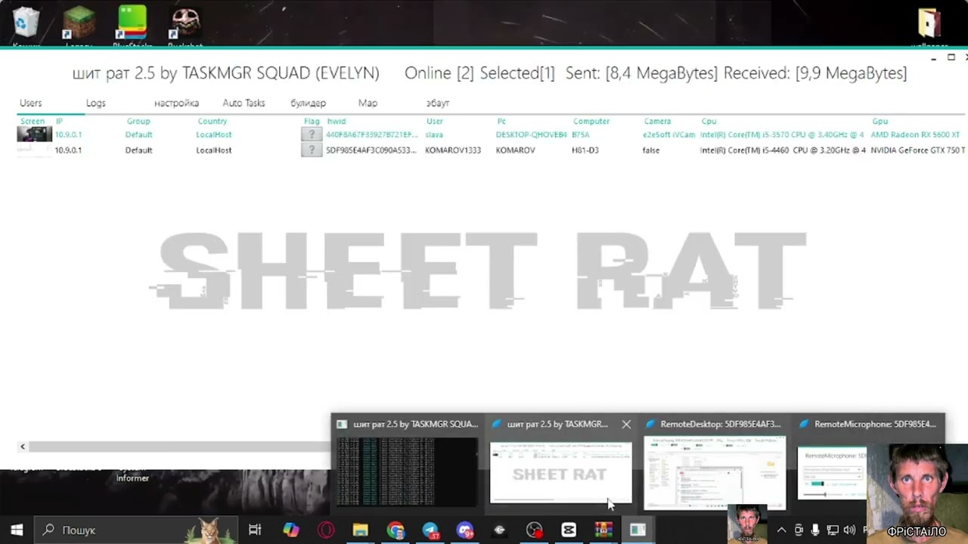
Task: Open the OBS Studio taskbar icon
Action: tap(535, 530)
